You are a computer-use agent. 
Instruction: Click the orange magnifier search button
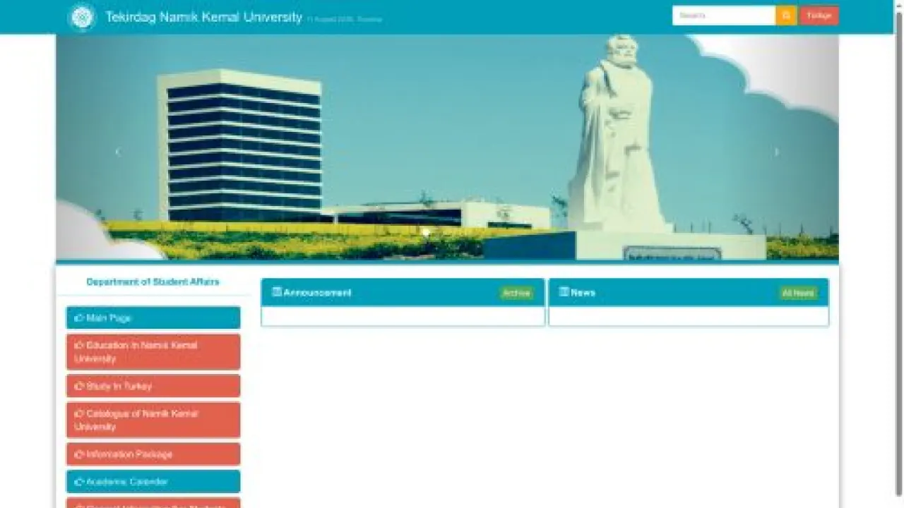(x=786, y=16)
